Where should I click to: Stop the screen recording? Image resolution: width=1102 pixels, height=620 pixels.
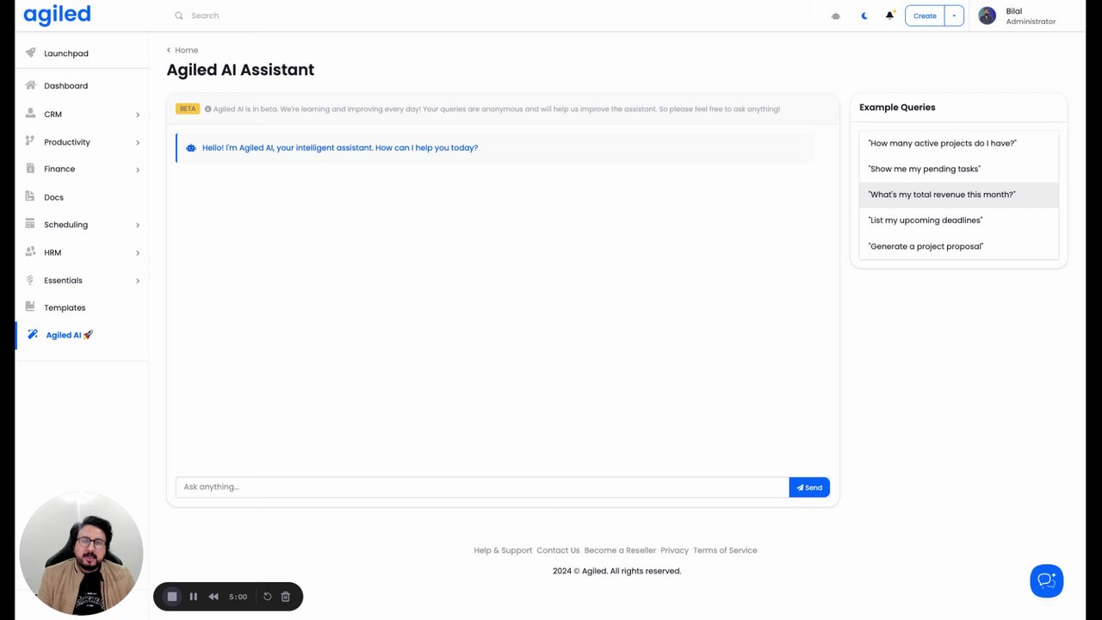tap(172, 597)
